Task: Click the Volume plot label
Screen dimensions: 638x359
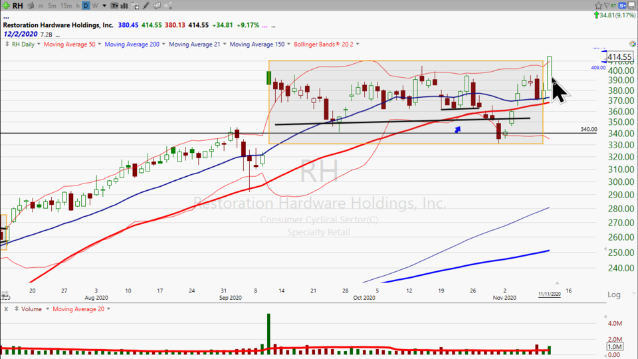Action: [31, 309]
